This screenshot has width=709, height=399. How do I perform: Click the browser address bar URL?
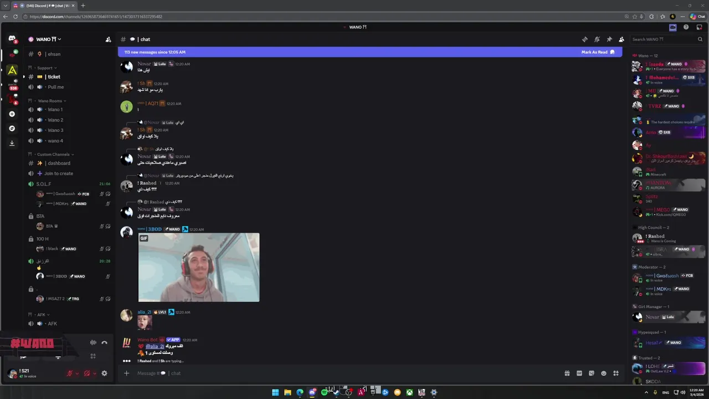[96, 17]
